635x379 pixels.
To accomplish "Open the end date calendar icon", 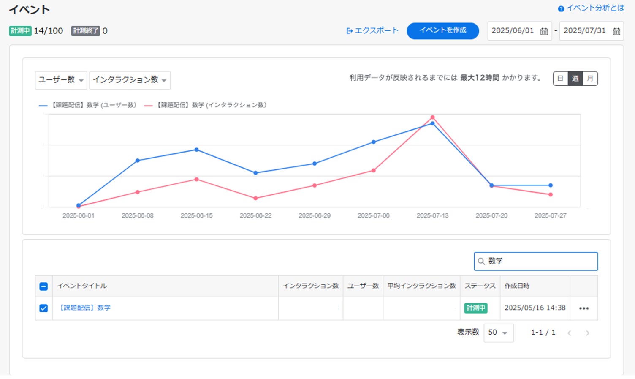I will coord(616,31).
